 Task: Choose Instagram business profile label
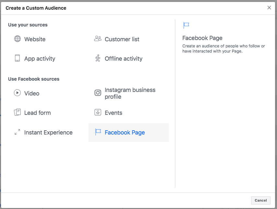(130, 93)
